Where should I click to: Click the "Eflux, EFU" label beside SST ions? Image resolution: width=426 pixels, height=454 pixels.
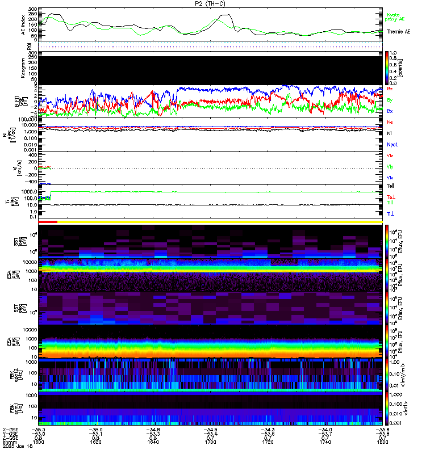(401, 243)
